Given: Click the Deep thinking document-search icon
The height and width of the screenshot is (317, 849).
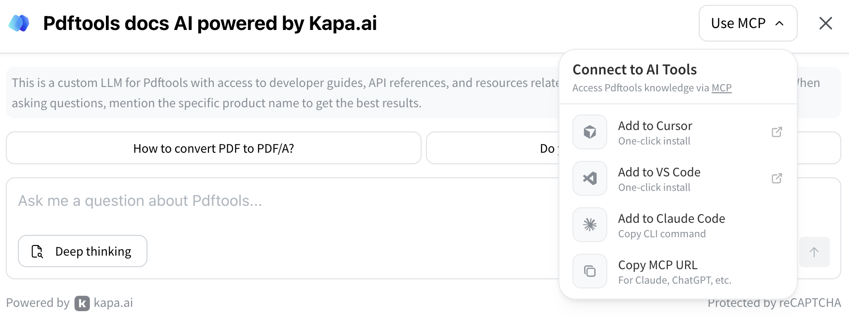Looking at the screenshot, I should (37, 251).
